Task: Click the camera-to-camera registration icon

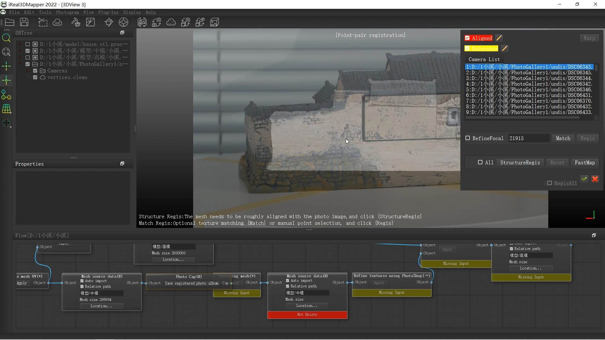Action: (157, 22)
